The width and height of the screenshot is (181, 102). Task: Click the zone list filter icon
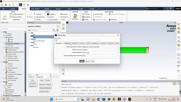coord(54,30)
